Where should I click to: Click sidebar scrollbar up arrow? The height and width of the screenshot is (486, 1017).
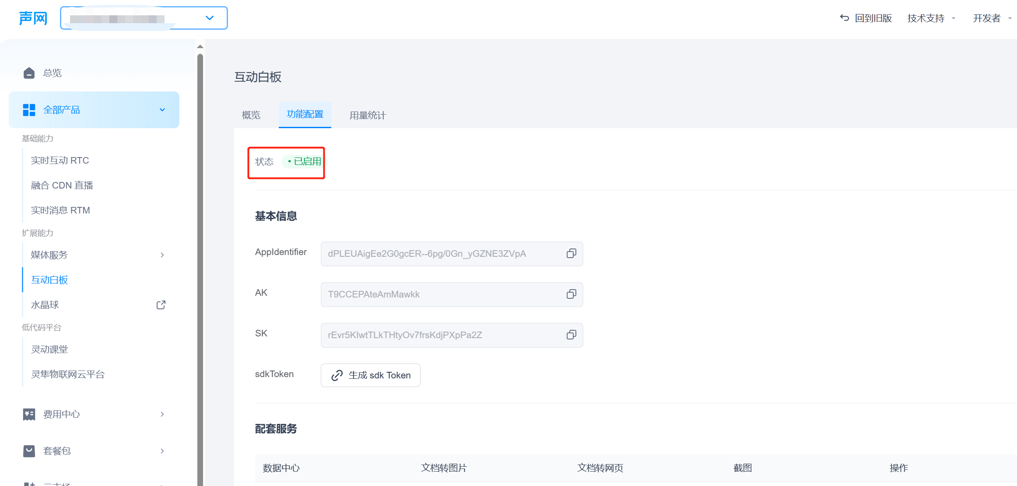(200, 46)
